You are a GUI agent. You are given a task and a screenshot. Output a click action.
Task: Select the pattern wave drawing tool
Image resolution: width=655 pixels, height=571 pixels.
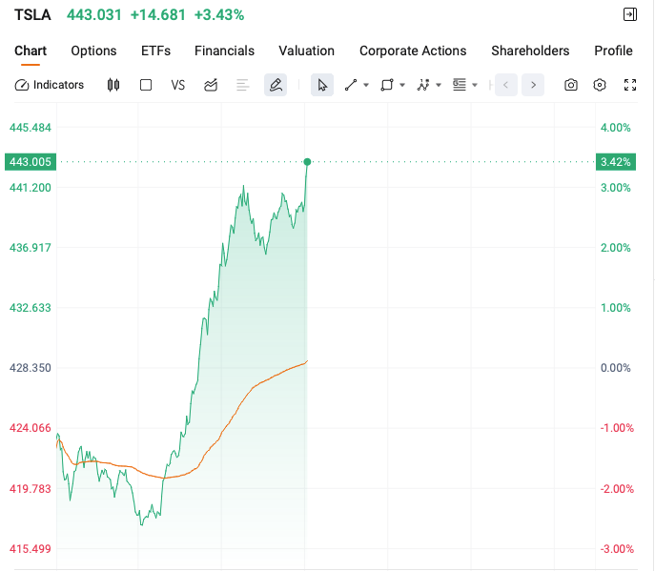pyautogui.click(x=423, y=85)
